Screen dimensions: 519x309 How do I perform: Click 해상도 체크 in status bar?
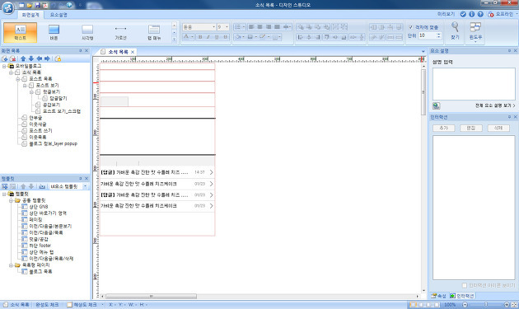point(85,305)
